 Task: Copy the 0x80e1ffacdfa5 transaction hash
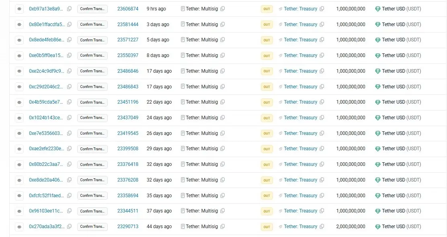click(70, 25)
